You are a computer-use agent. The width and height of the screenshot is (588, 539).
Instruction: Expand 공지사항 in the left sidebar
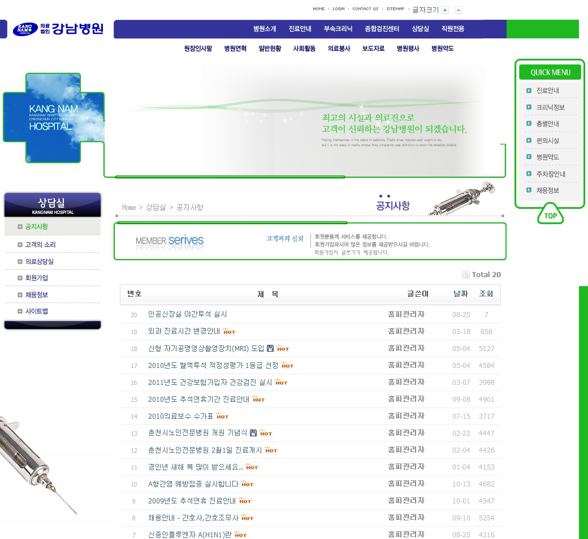pyautogui.click(x=20, y=227)
